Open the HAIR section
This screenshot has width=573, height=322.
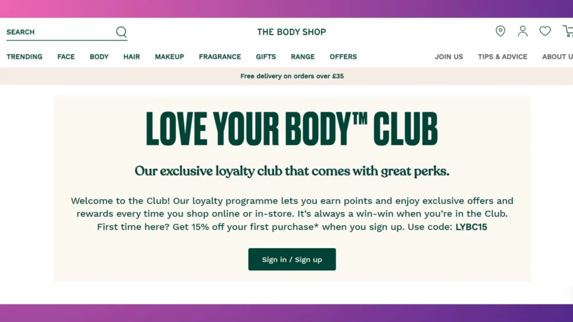tap(131, 56)
